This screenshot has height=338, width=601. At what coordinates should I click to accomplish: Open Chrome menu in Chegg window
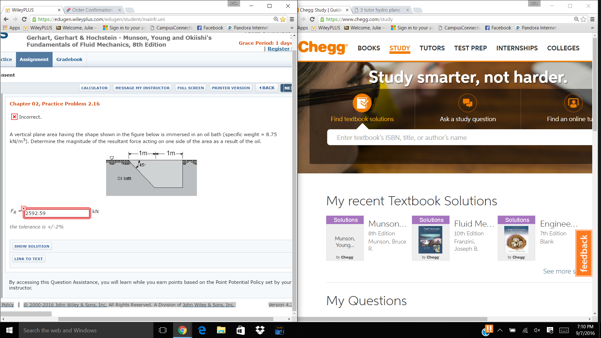pos(592,19)
